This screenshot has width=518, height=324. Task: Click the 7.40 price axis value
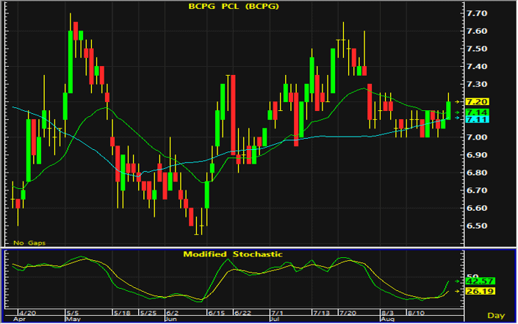476,67
